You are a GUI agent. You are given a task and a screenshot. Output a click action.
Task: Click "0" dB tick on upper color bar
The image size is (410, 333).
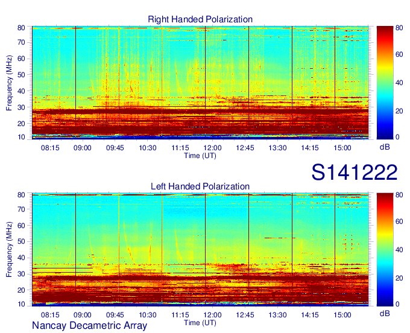coord(397,137)
